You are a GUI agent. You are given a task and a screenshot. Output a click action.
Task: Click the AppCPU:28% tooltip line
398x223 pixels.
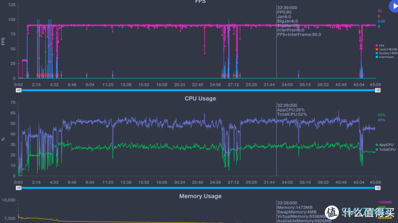pyautogui.click(x=291, y=110)
